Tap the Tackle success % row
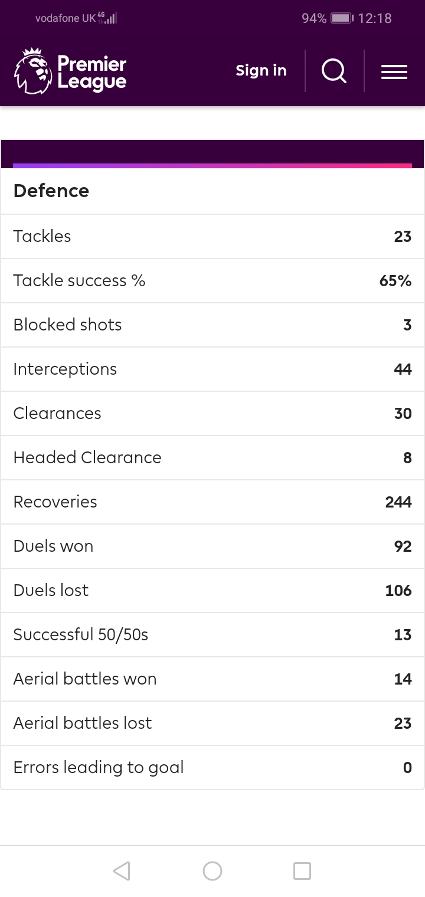This screenshot has height=897, width=425. point(212,280)
